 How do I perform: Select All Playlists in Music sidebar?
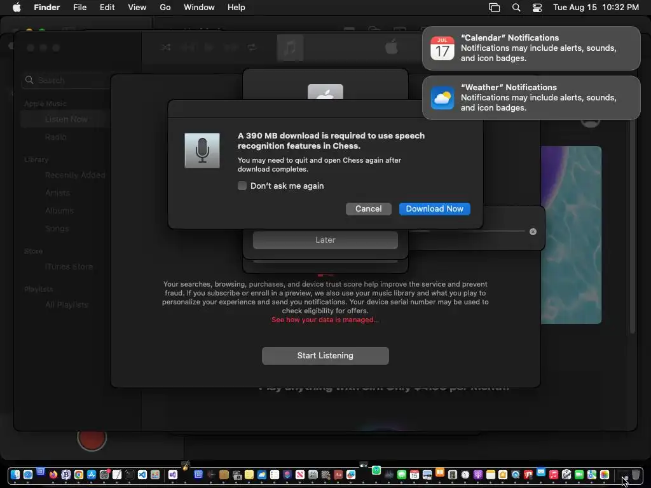coord(66,305)
